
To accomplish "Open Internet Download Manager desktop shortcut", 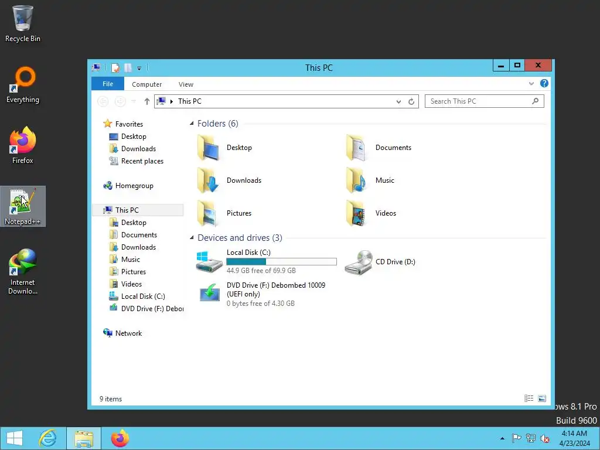I will pyautogui.click(x=23, y=272).
